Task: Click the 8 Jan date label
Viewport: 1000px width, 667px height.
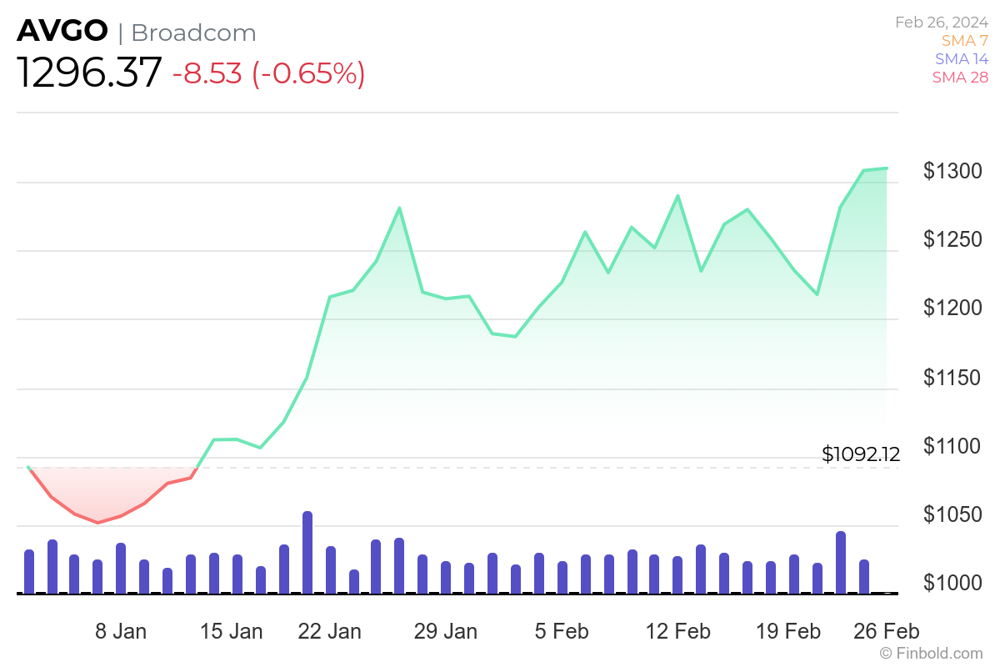Action: (121, 631)
